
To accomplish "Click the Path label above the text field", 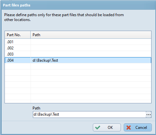I will point(36,108).
